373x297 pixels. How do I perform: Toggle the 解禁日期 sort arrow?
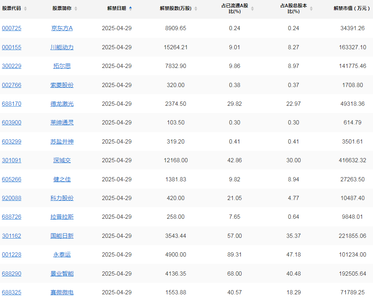pyautogui.click(x=131, y=8)
